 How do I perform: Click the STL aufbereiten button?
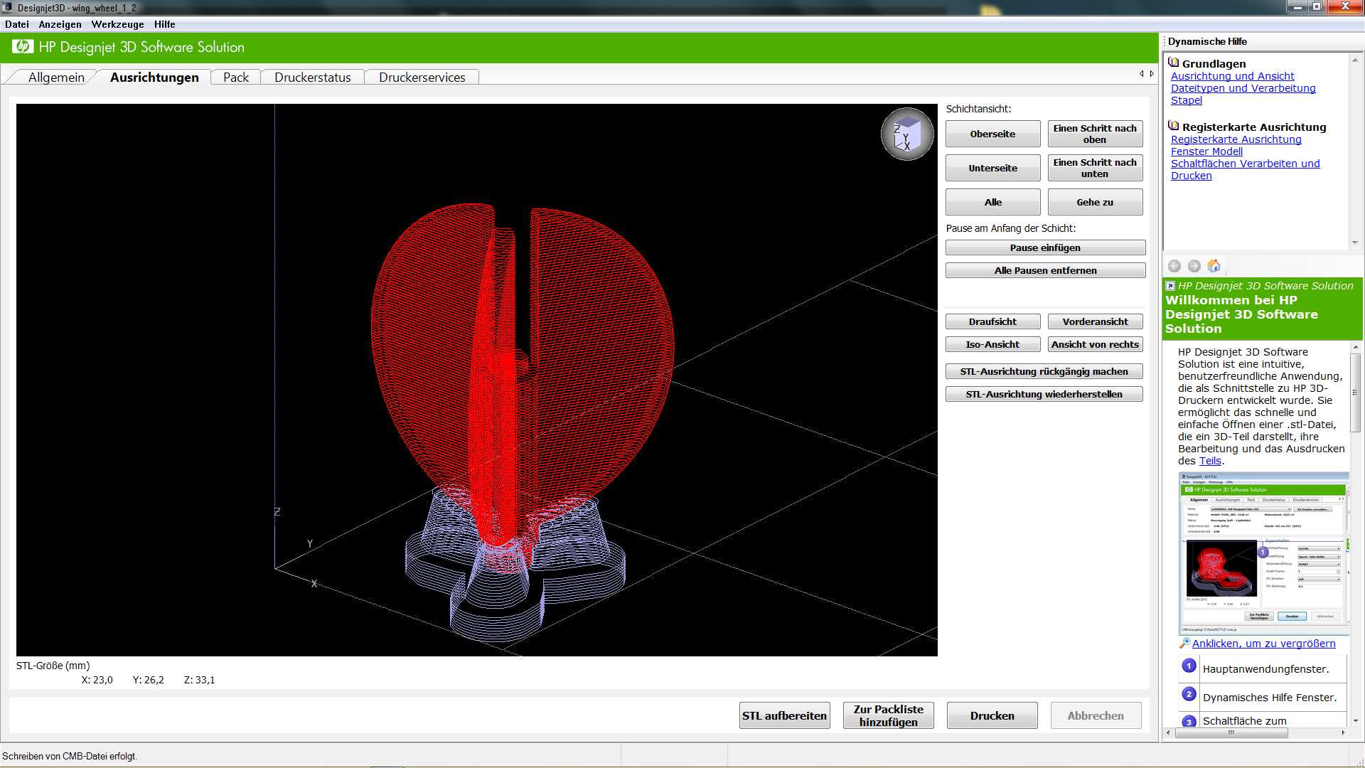(784, 715)
